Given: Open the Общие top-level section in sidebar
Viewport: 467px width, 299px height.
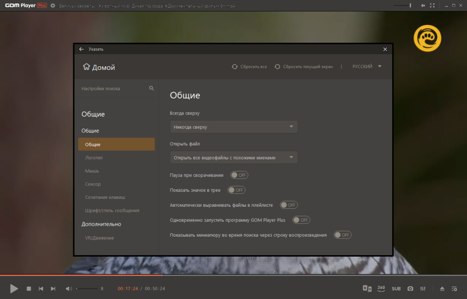Looking at the screenshot, I should click(x=93, y=114).
